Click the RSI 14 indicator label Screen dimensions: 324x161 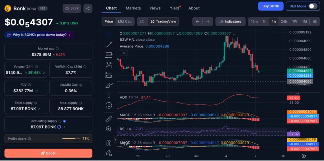[x=125, y=129]
